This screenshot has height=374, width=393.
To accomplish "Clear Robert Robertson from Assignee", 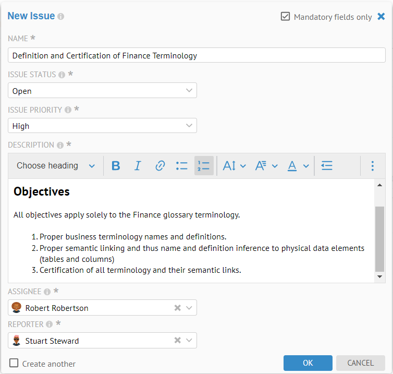I will [x=177, y=308].
